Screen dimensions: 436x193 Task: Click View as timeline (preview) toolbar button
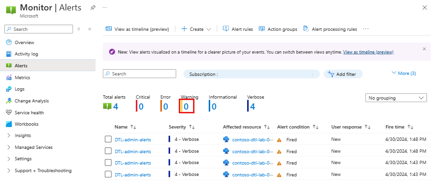coord(137,29)
